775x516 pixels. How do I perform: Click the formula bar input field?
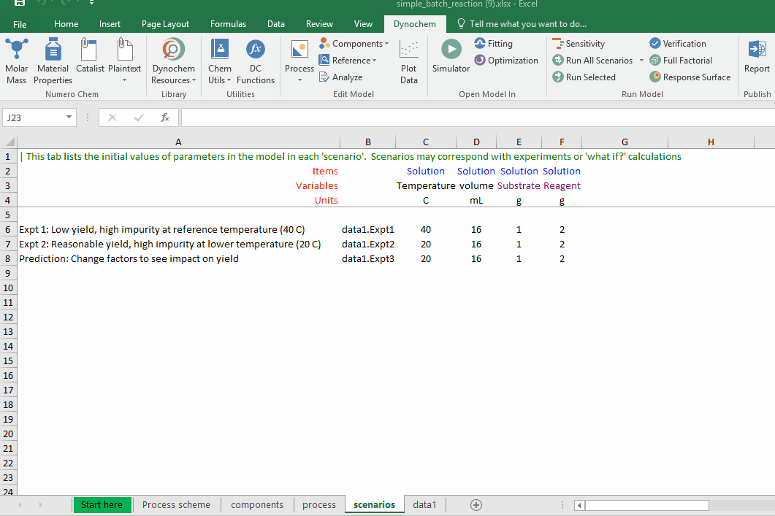pyautogui.click(x=475, y=118)
